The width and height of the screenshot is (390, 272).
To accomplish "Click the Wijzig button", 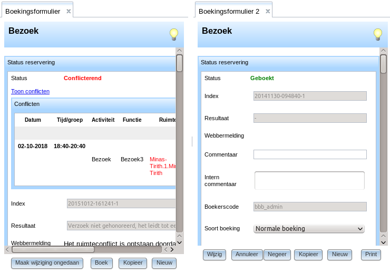I will click(214, 255).
